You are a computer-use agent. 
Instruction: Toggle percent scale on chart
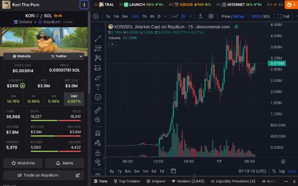tap(274, 171)
